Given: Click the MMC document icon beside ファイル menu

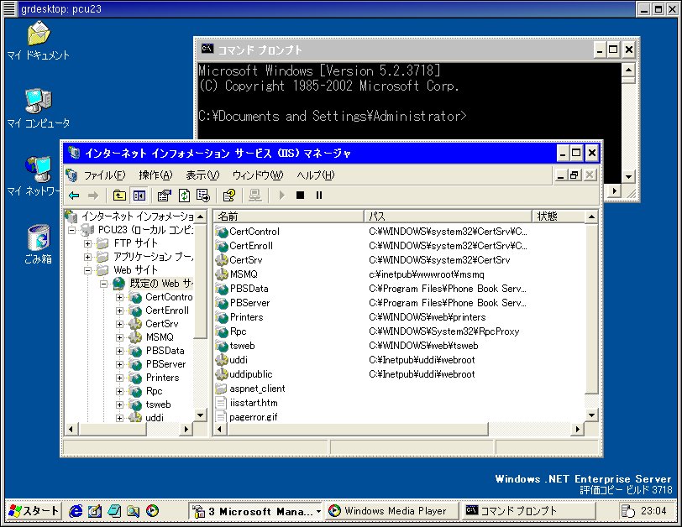Looking at the screenshot, I should (x=71, y=175).
